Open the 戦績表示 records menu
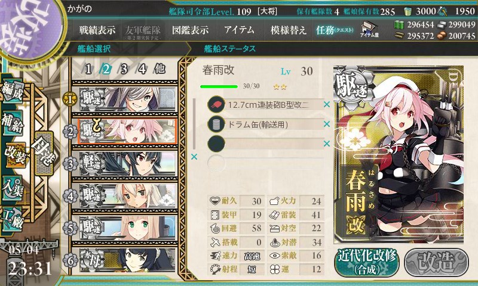 (x=97, y=30)
